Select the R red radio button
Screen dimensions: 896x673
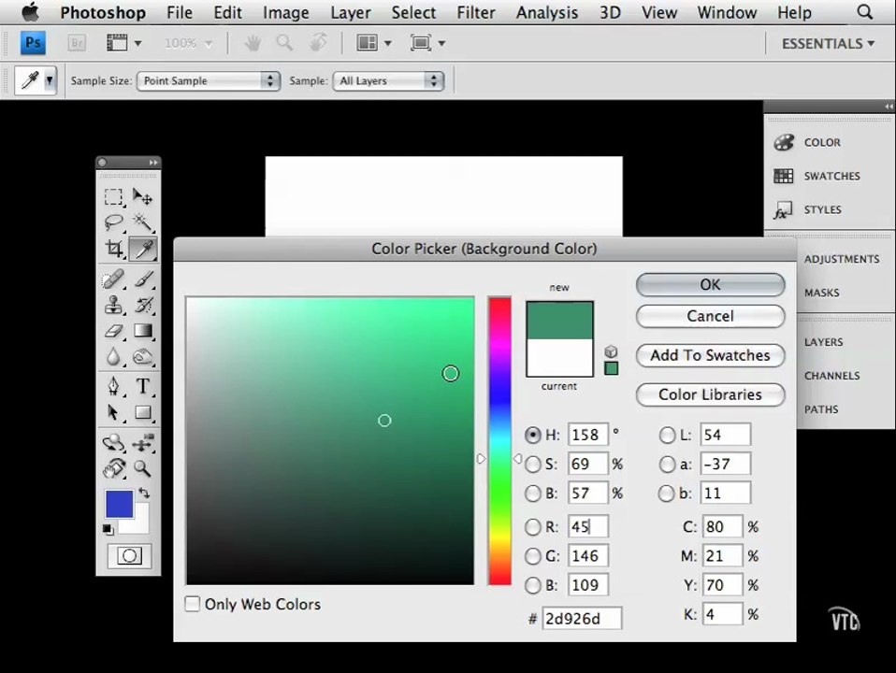coord(532,527)
